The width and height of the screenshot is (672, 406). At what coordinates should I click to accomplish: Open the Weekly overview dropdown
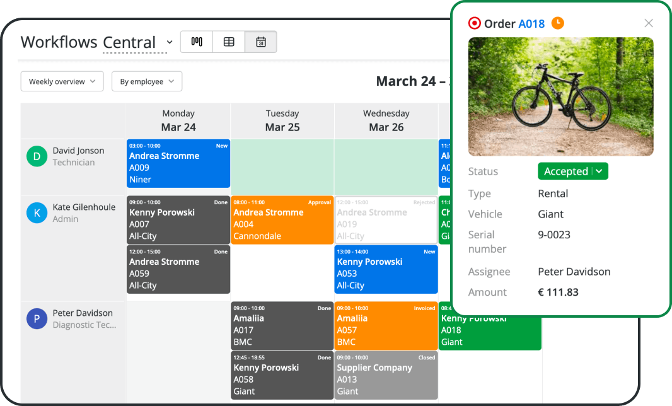click(x=62, y=81)
